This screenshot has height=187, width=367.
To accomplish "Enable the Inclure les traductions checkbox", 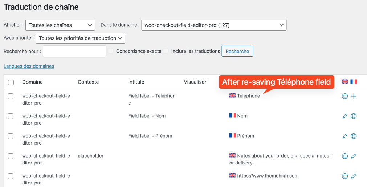I will click(x=166, y=51).
